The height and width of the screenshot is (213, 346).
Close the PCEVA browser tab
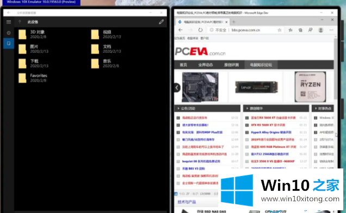[x=226, y=22]
